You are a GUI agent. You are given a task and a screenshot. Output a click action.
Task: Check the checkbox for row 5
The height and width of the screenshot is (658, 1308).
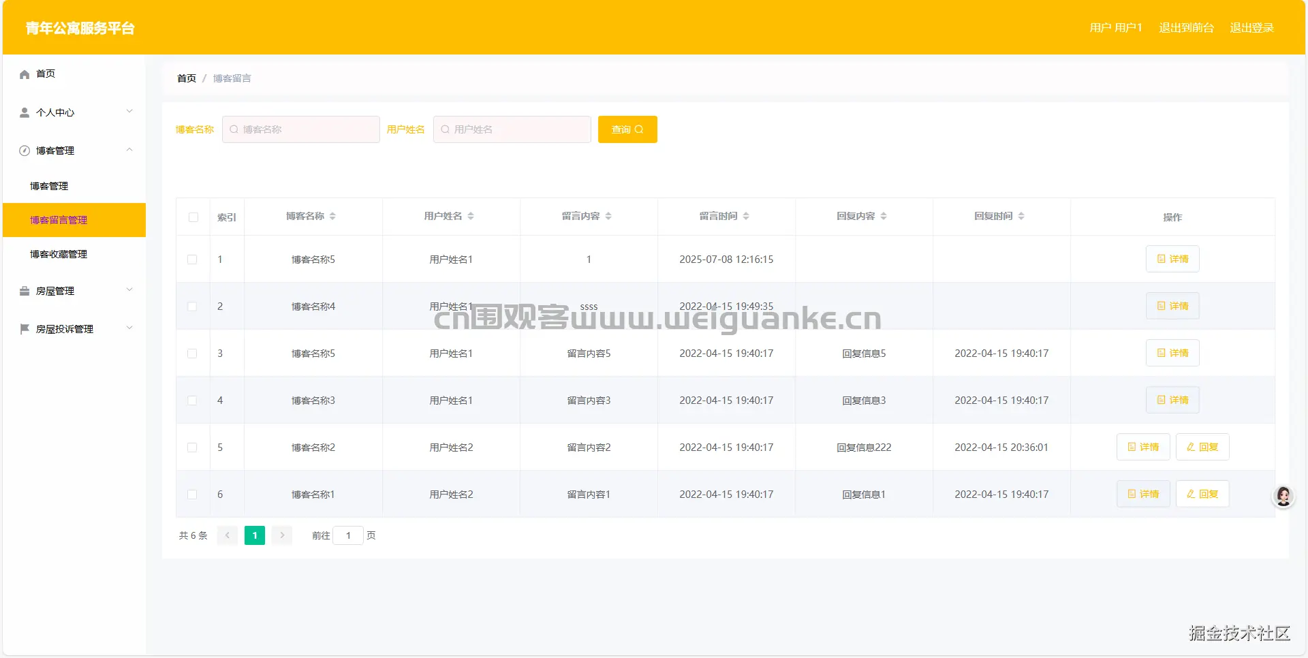[192, 448]
